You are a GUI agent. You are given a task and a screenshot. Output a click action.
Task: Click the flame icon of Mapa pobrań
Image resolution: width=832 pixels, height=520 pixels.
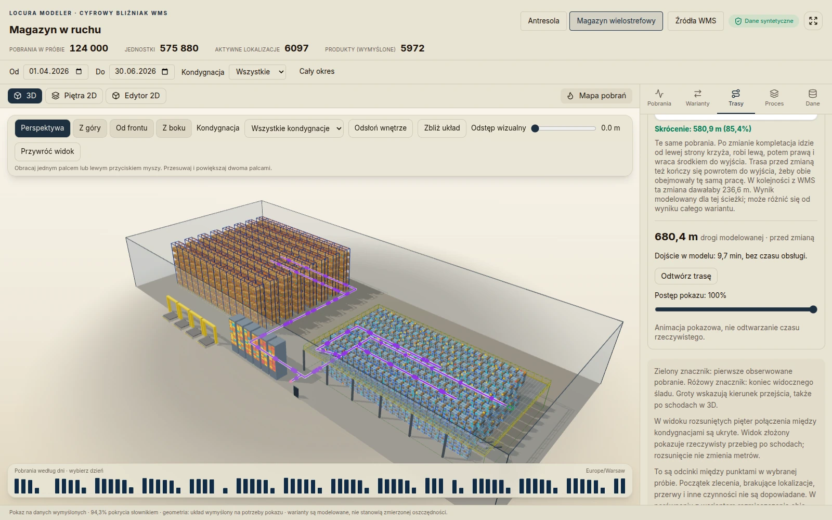[570, 96]
